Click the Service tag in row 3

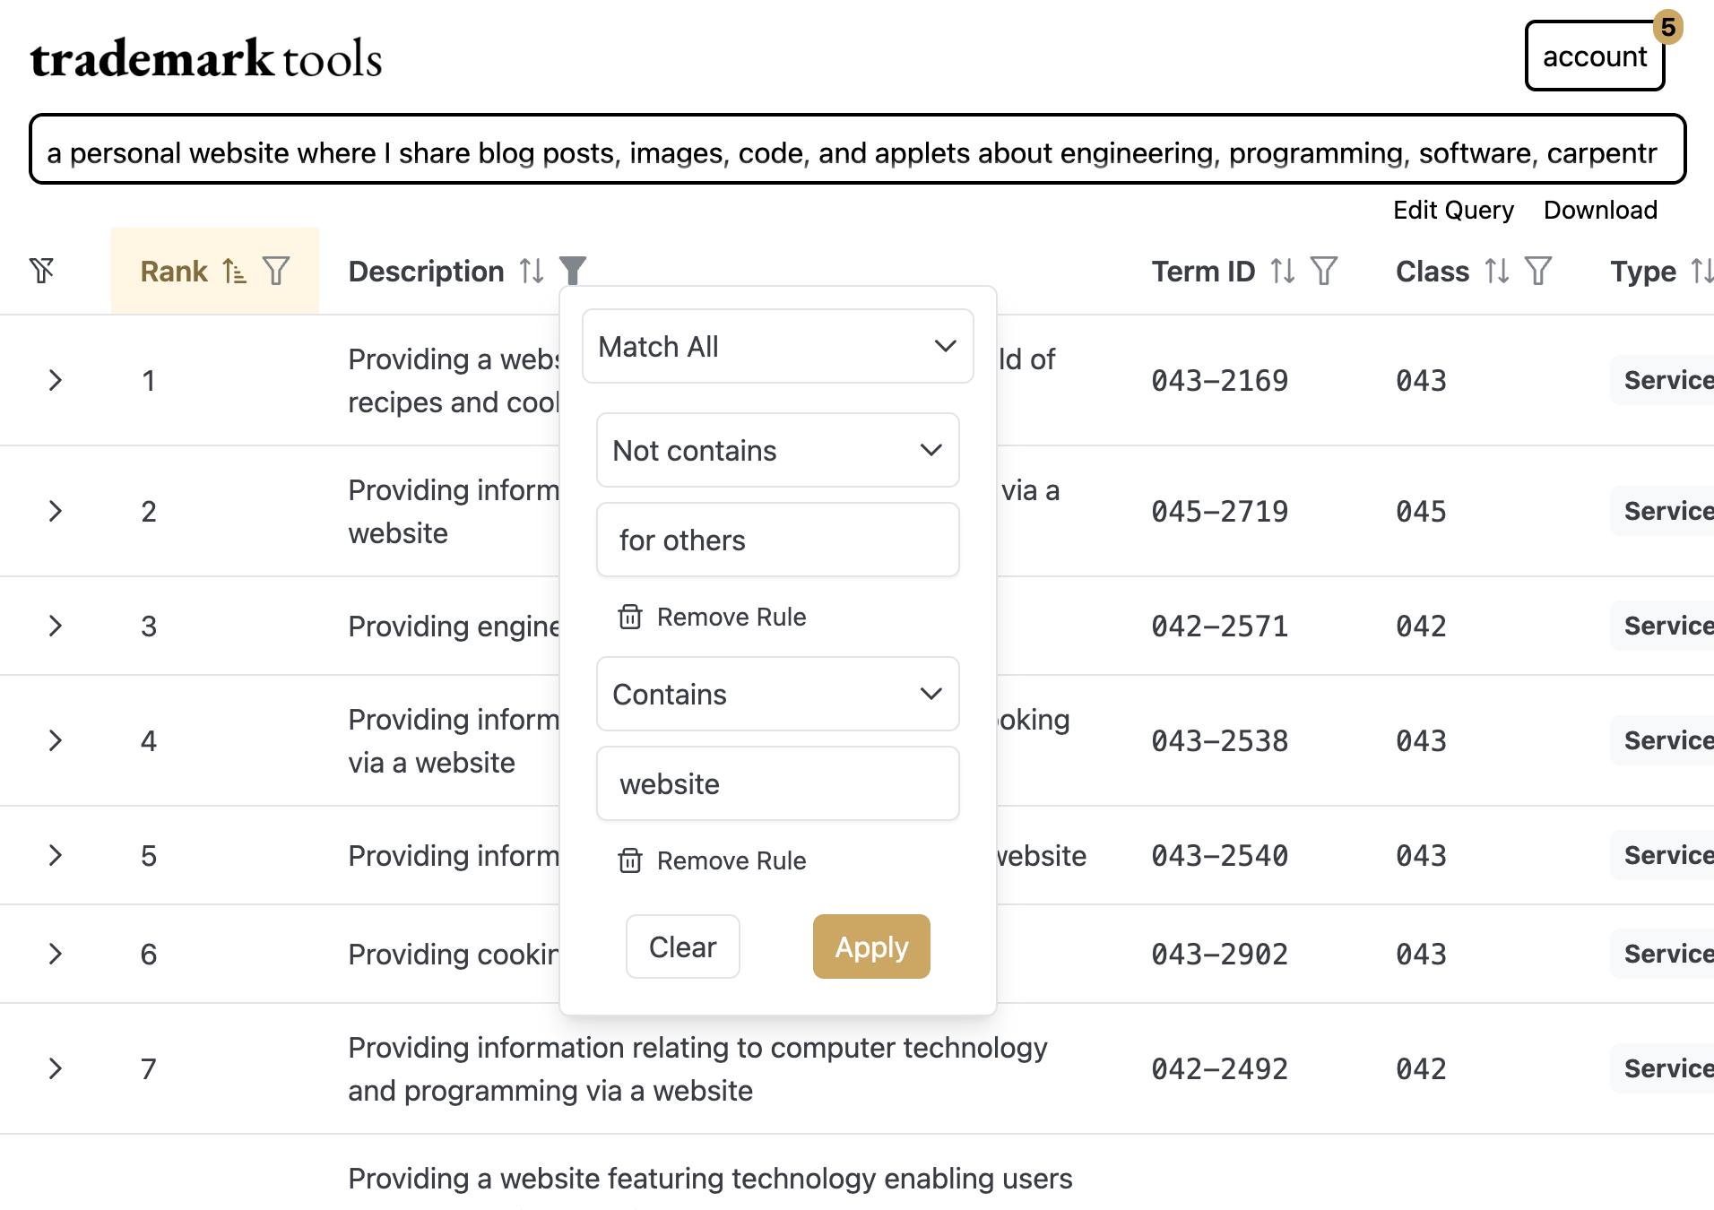pos(1663,626)
